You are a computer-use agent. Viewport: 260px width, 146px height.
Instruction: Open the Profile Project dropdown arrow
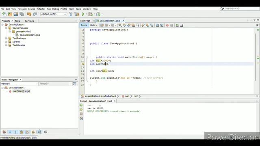pyautogui.click(x=102, y=14)
